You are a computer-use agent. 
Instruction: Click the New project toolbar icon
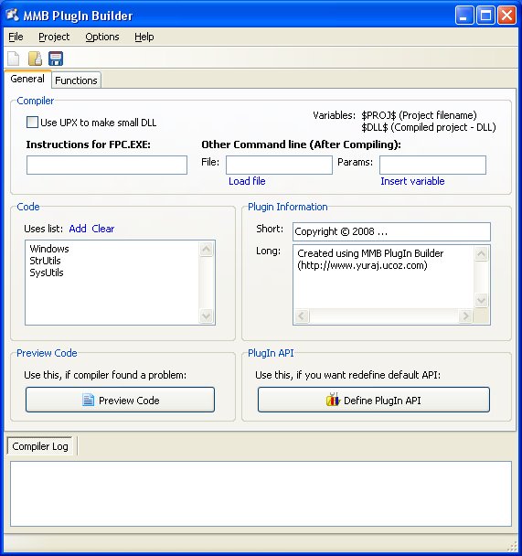coord(14,59)
